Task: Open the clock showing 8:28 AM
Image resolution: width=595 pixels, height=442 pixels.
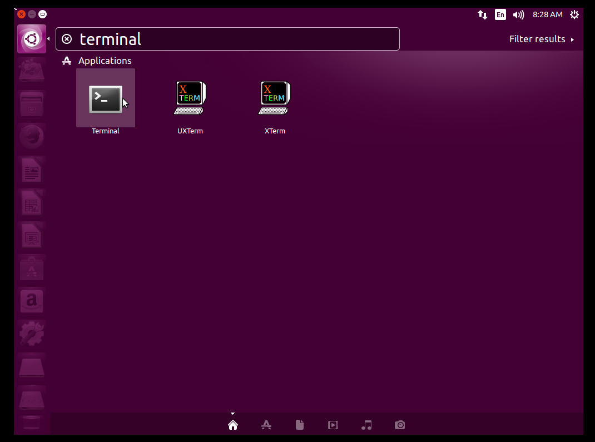Action: (548, 15)
